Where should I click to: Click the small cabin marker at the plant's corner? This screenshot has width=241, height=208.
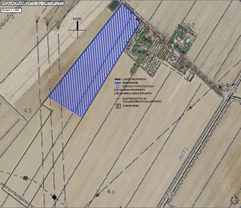click(x=138, y=19)
